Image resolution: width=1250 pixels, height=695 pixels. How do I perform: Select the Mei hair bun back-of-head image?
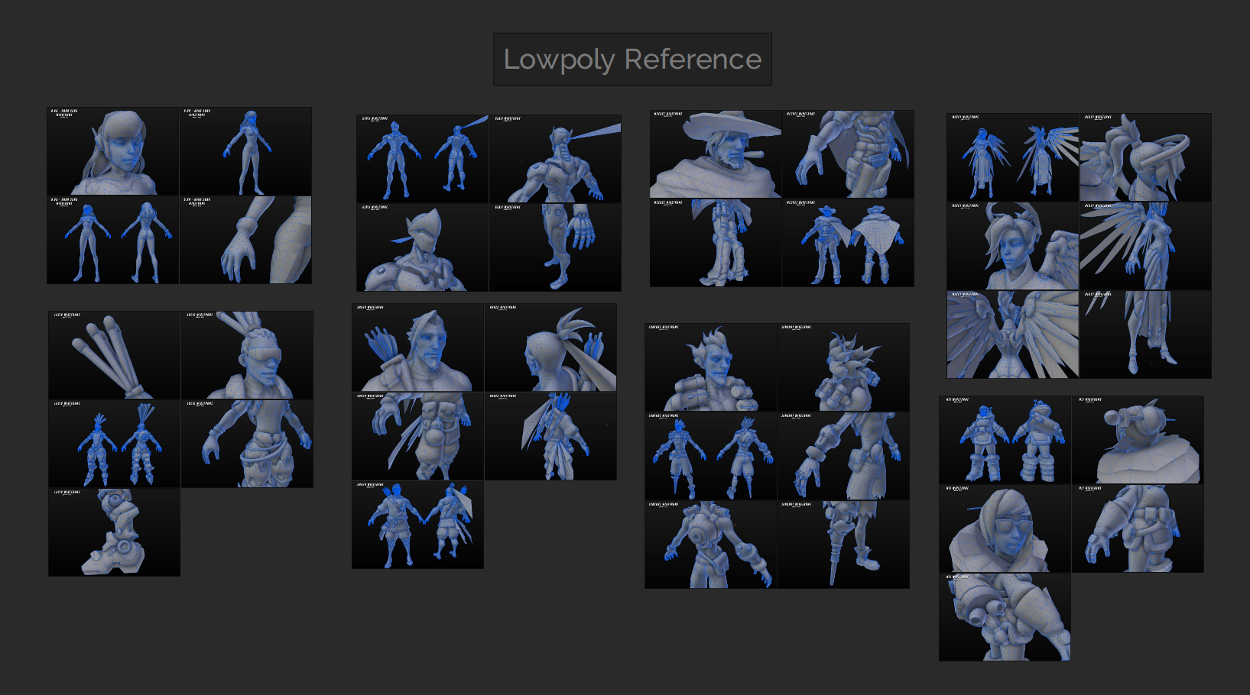[1138, 440]
